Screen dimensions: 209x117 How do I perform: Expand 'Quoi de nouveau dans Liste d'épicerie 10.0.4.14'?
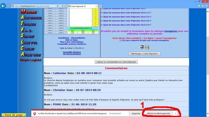coord(126,25)
